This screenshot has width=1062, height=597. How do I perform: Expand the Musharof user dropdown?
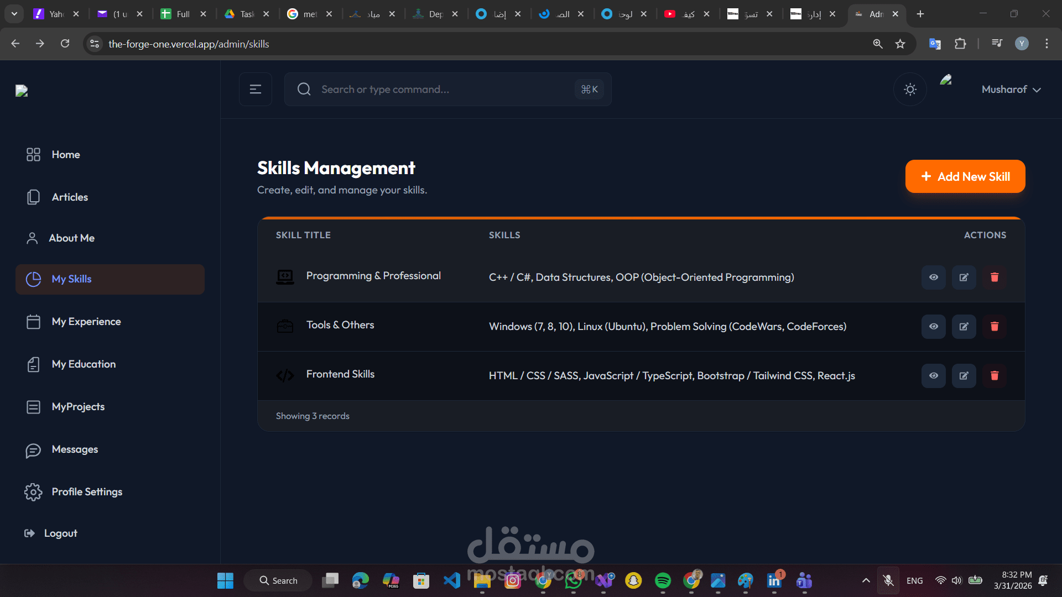(x=1011, y=90)
